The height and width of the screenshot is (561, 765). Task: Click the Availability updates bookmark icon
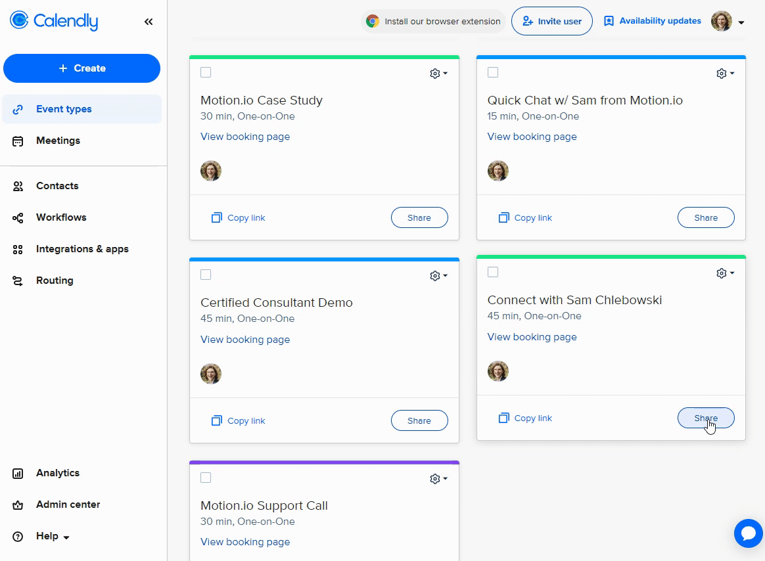pyautogui.click(x=609, y=21)
